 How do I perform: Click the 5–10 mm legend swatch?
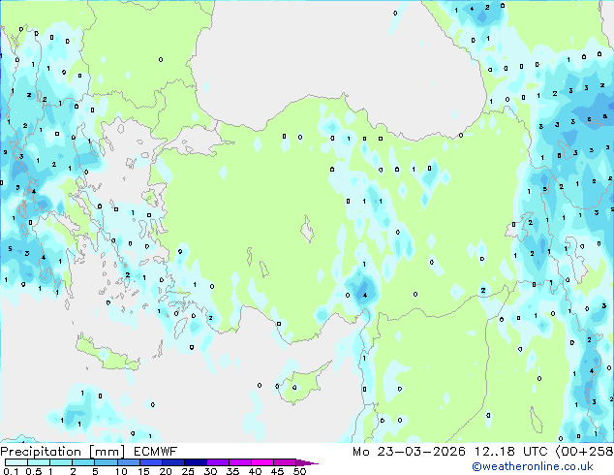click(106, 462)
